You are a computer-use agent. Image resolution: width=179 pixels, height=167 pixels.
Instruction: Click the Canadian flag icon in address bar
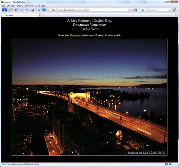click(x=130, y=10)
